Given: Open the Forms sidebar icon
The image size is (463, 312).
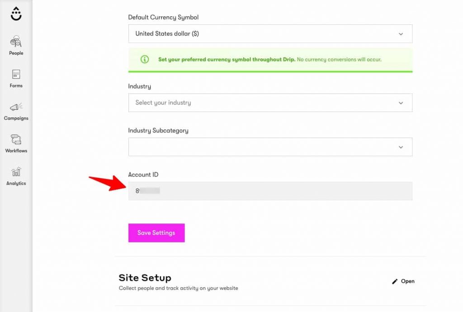Looking at the screenshot, I should pyautogui.click(x=16, y=74).
